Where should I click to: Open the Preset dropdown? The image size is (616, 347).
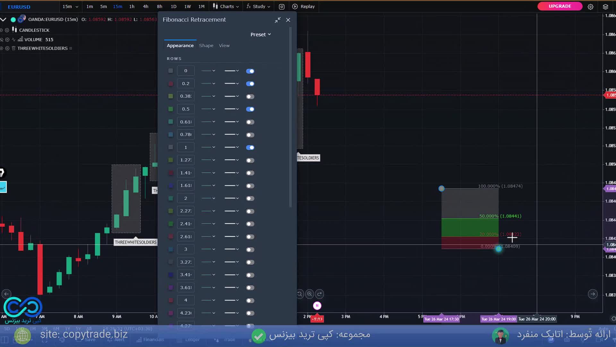[261, 34]
